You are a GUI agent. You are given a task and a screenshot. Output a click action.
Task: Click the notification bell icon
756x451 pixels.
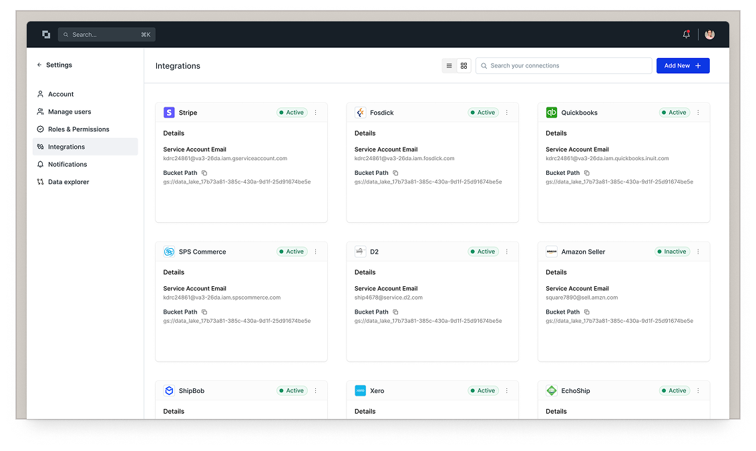(x=686, y=35)
